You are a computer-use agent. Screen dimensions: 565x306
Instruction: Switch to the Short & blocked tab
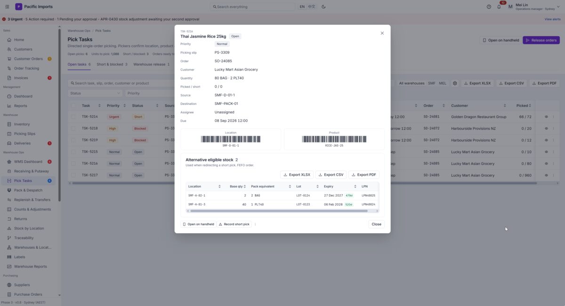113,64
